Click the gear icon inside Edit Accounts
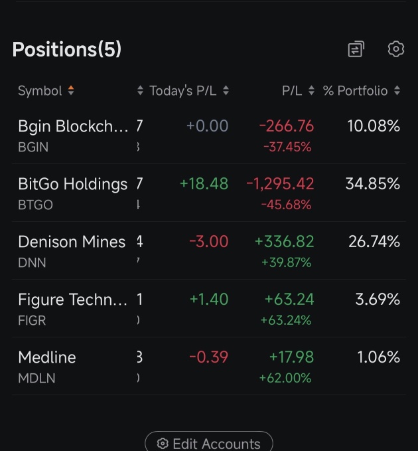Image resolution: width=418 pixels, height=451 pixels. point(163,443)
